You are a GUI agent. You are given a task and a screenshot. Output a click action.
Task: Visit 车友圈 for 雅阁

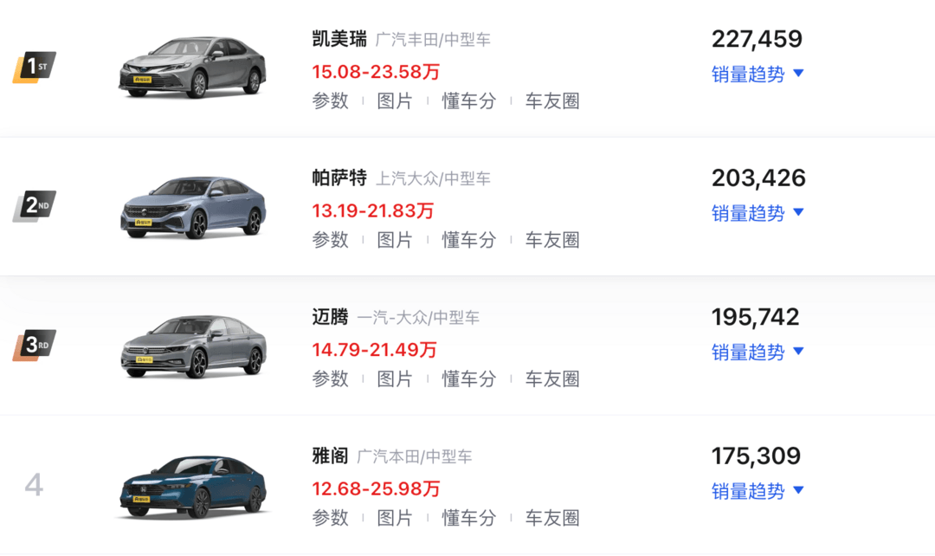click(x=552, y=518)
